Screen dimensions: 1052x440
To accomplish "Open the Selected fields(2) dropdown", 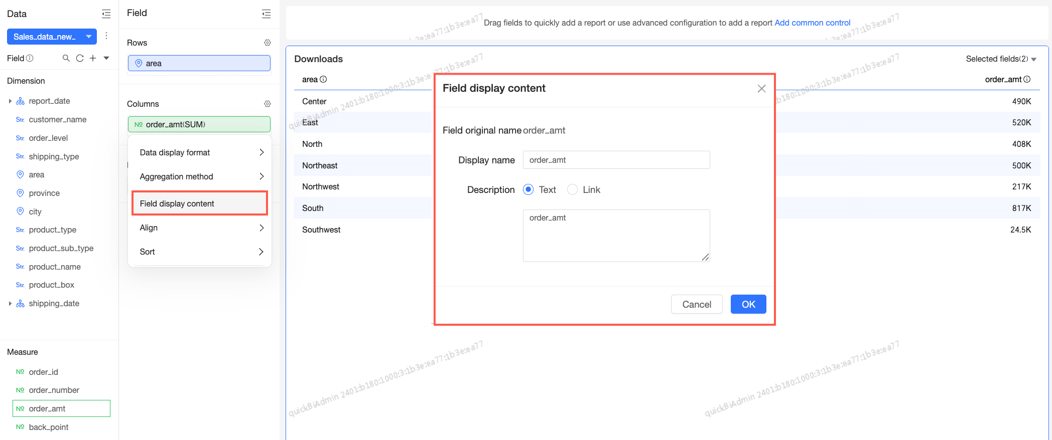I will pos(1001,59).
